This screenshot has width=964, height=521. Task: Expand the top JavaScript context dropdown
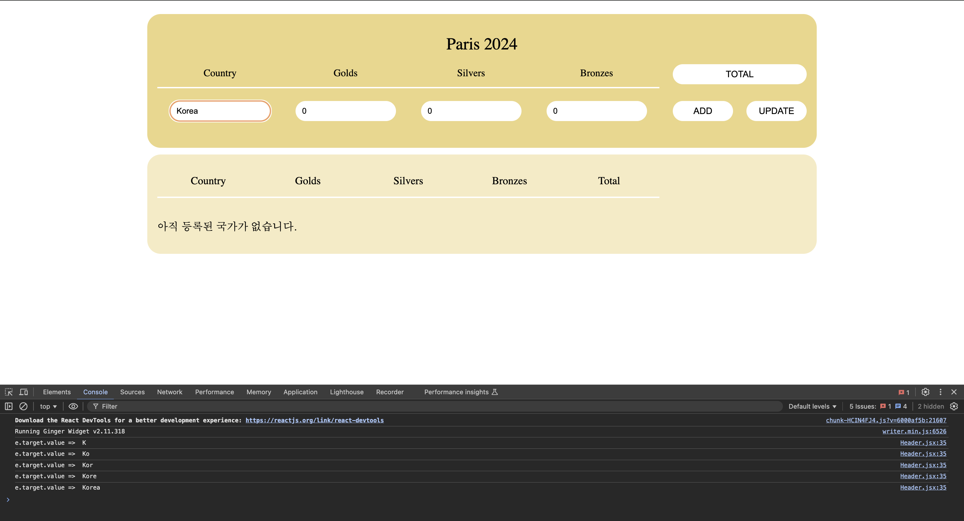click(x=48, y=406)
